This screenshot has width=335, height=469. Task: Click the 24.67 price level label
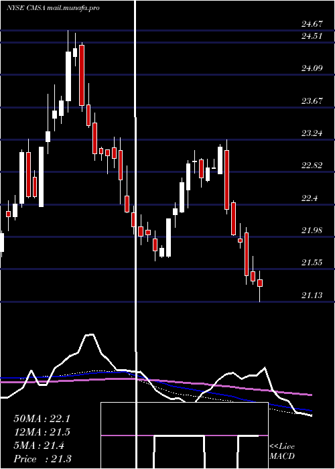(x=312, y=23)
